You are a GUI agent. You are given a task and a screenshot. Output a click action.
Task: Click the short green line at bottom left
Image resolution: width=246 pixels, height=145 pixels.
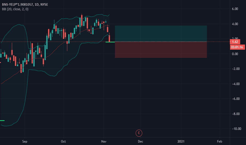[x=2, y=120]
